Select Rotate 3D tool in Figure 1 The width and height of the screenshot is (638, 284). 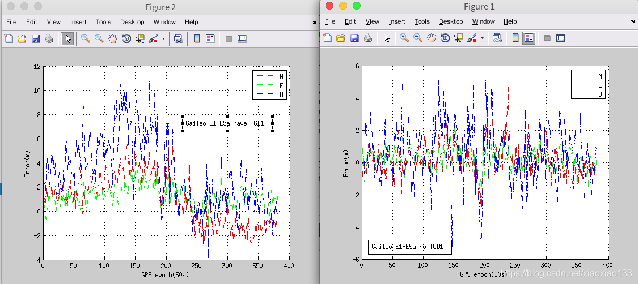pyautogui.click(x=446, y=38)
